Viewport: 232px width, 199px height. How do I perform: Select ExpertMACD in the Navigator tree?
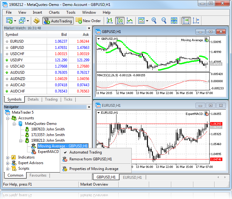tap(48, 152)
